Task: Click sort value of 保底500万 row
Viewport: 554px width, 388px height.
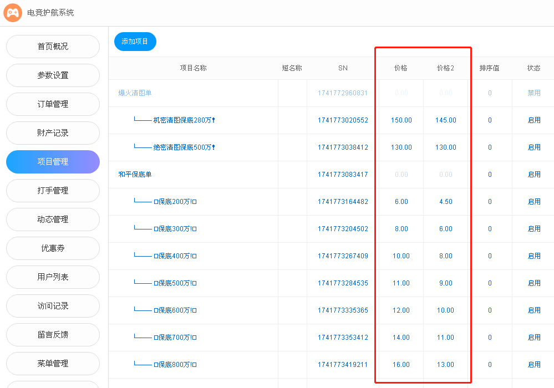Action: 489,283
